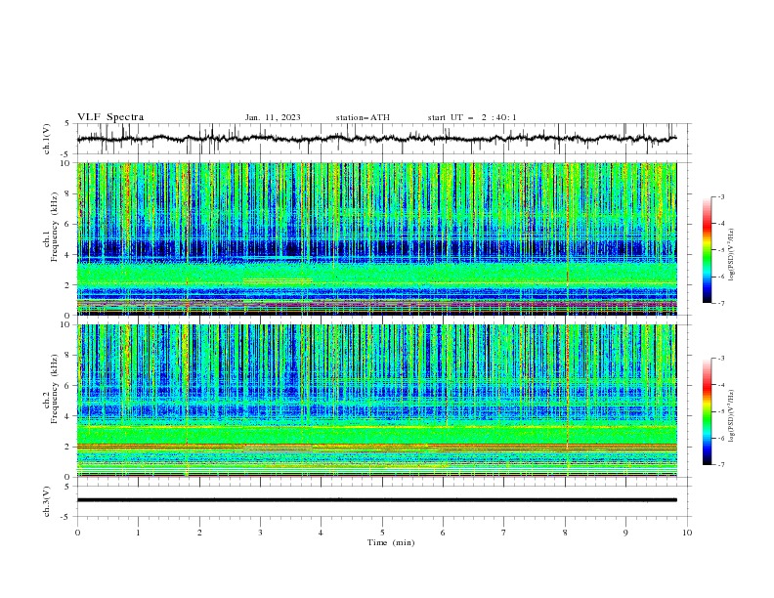Click time axis tick label "3"
This screenshot has width=774, height=598.
260,533
